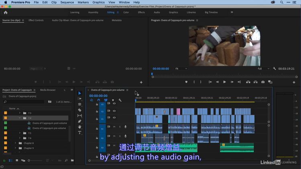Go to Home screen icon
Image resolution: width=301 pixels, height=169 pixels.
(6, 12)
